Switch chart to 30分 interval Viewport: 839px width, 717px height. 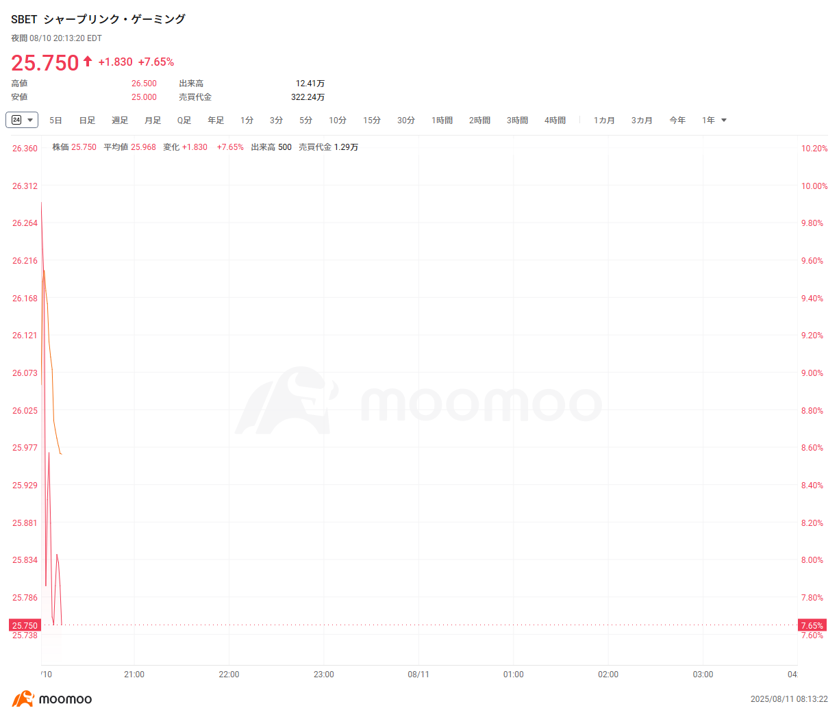[x=406, y=121]
